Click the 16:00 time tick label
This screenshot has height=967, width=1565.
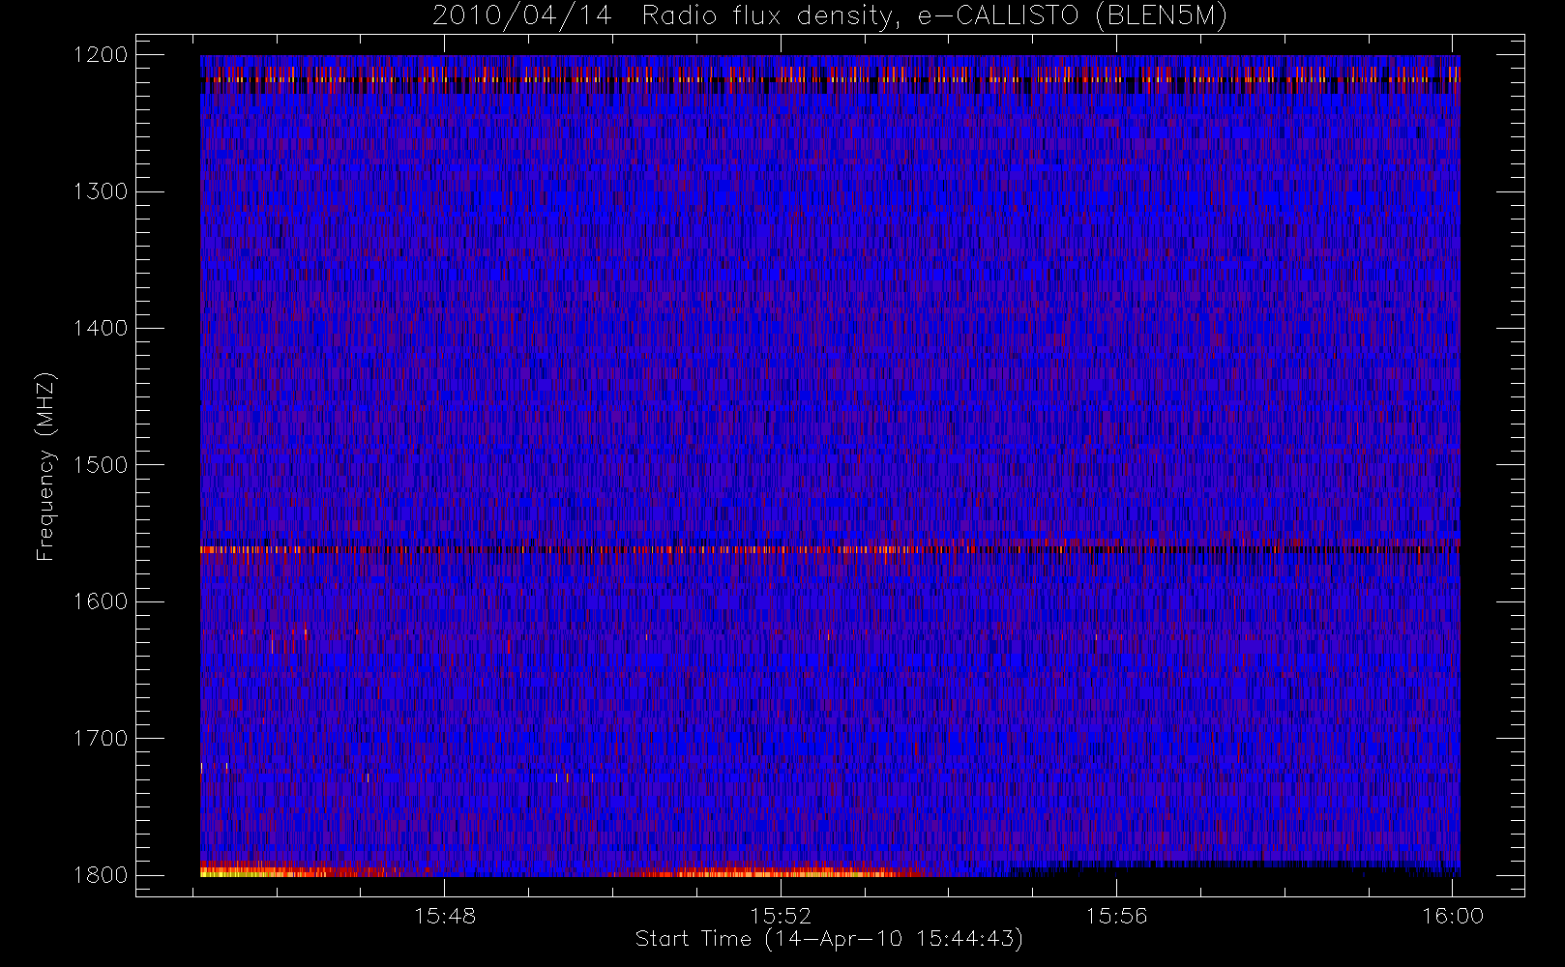[x=1453, y=916]
